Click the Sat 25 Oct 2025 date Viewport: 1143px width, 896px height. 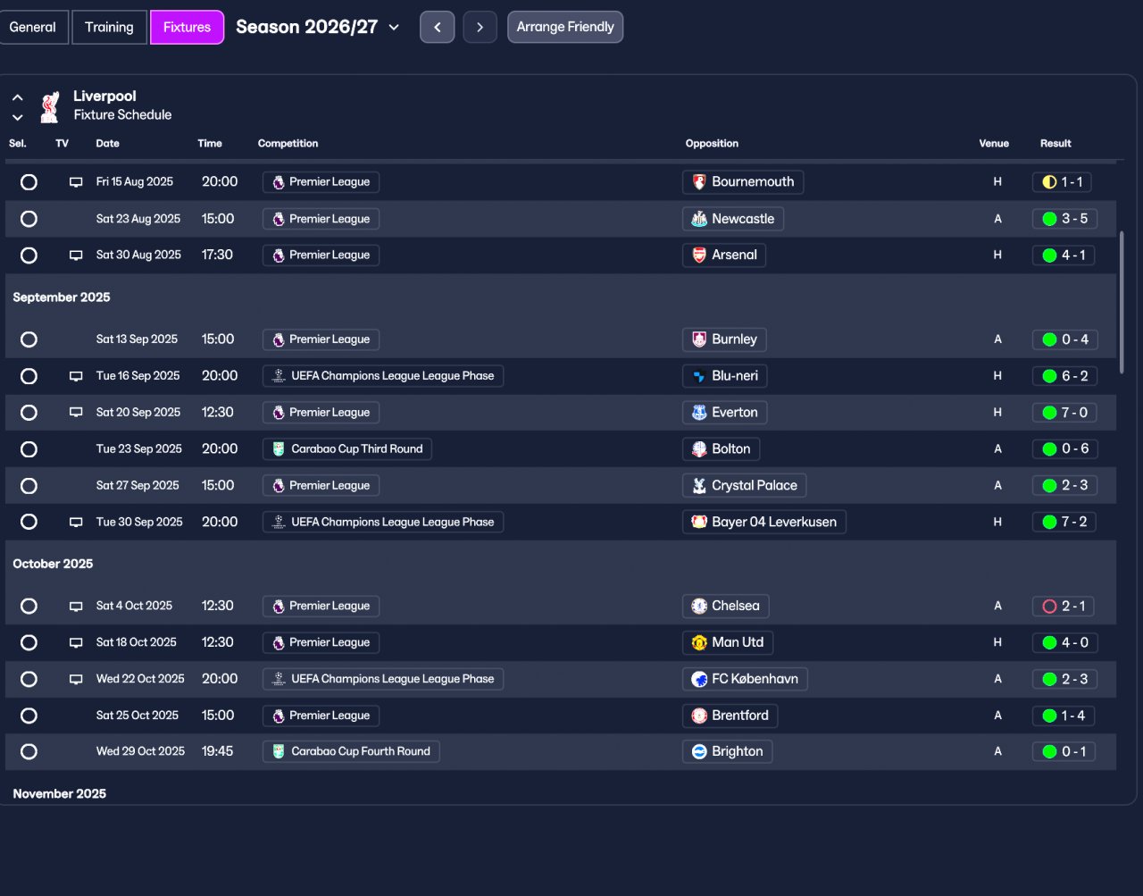click(x=138, y=716)
